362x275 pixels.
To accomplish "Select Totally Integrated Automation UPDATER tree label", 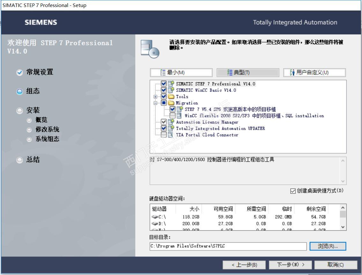I will 220,128.
